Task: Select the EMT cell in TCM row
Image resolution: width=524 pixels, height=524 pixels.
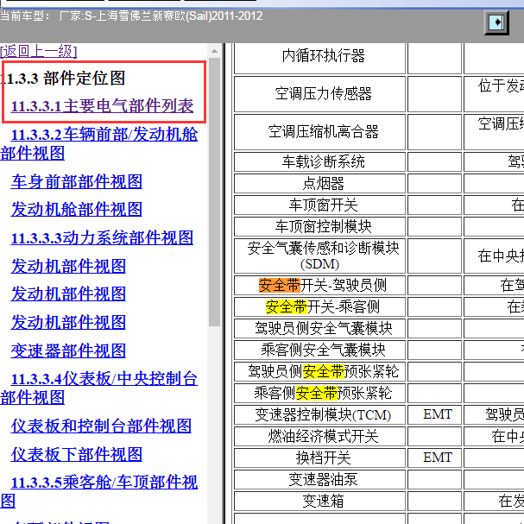Action: click(x=434, y=414)
